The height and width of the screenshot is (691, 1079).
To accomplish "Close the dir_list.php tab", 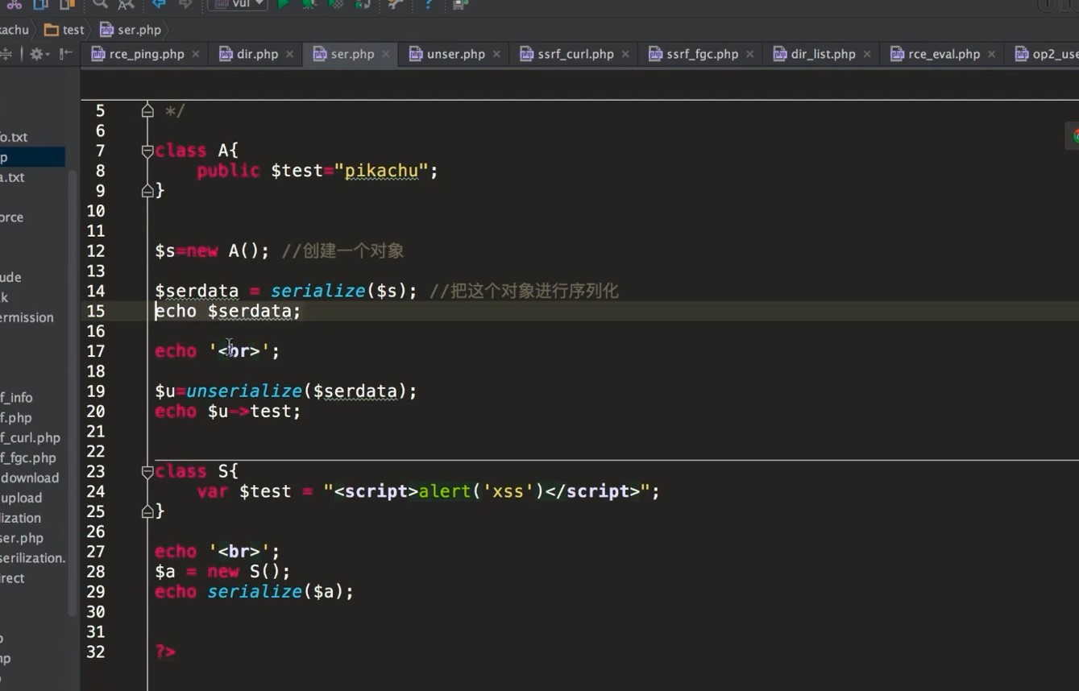I will click(867, 55).
